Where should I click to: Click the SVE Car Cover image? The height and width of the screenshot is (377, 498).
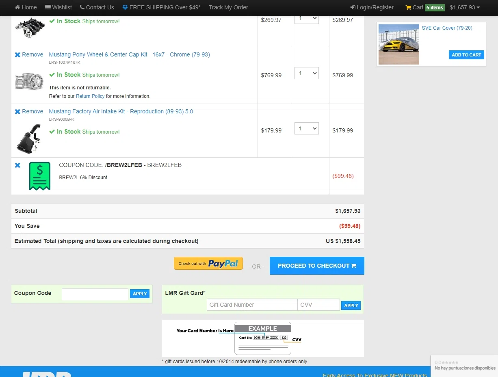[x=399, y=44]
